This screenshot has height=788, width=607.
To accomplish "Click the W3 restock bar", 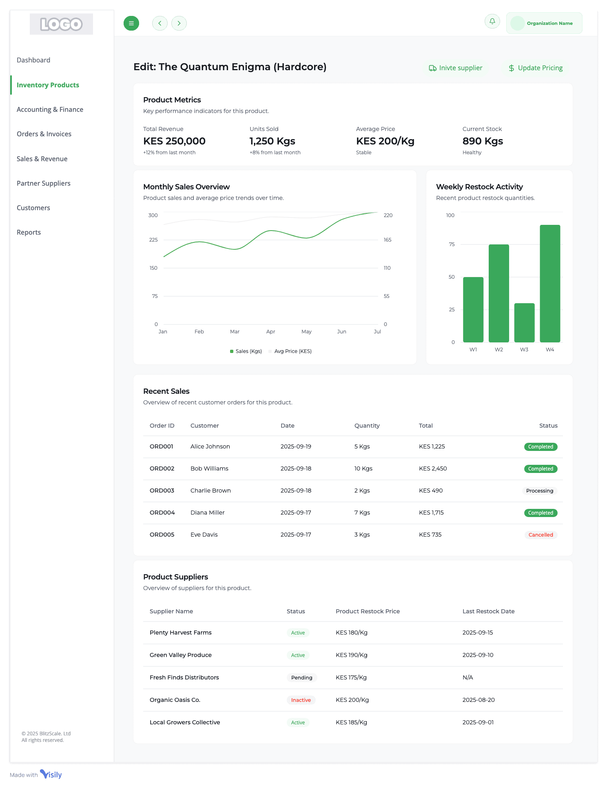I will click(524, 323).
